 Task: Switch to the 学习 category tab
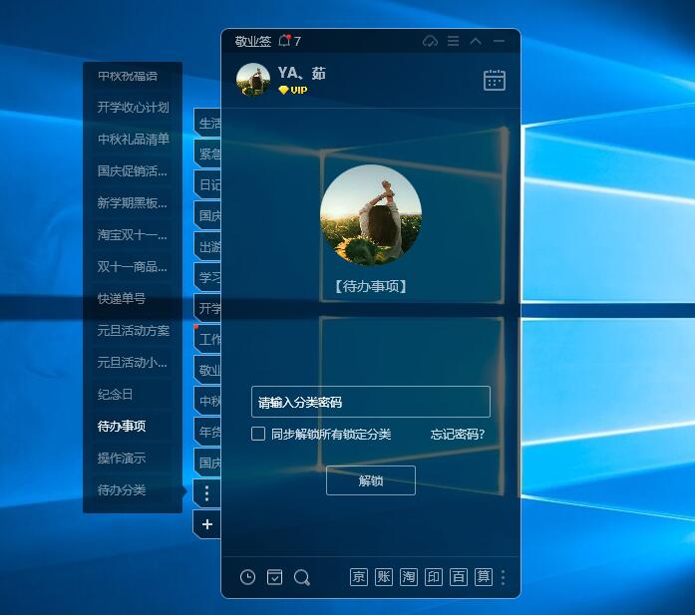click(x=207, y=277)
